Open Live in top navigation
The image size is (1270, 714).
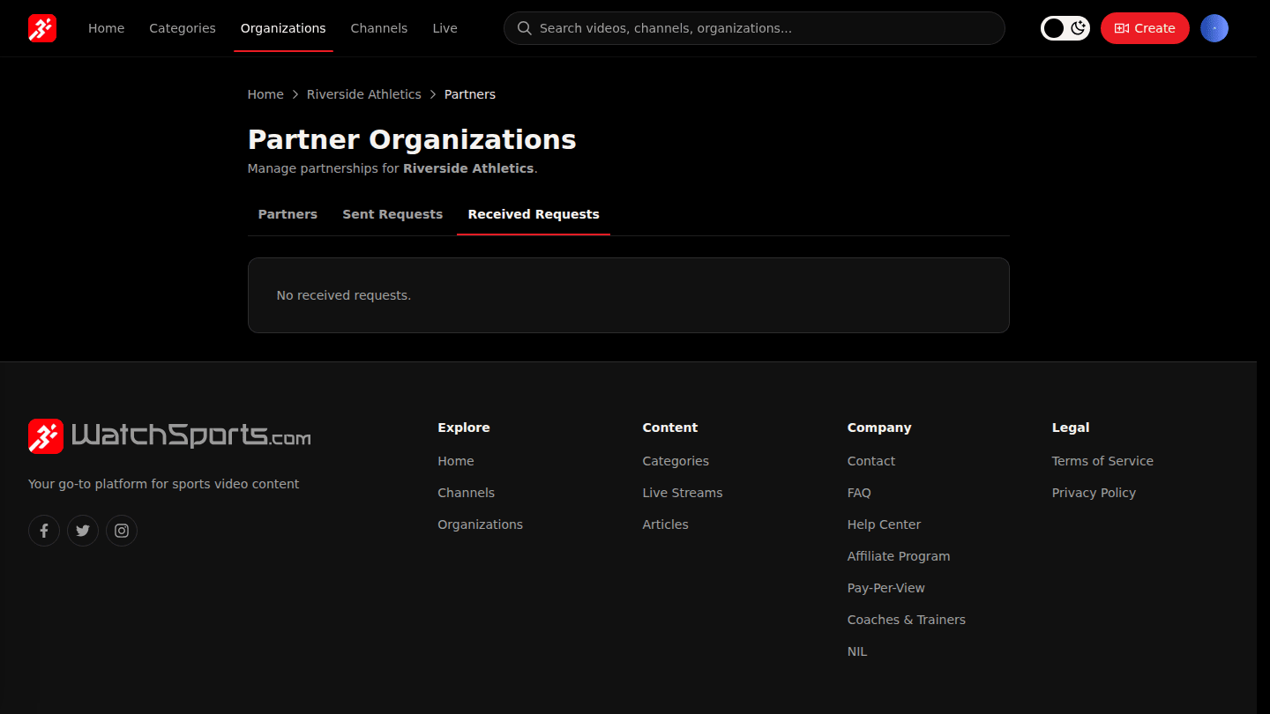click(x=444, y=28)
